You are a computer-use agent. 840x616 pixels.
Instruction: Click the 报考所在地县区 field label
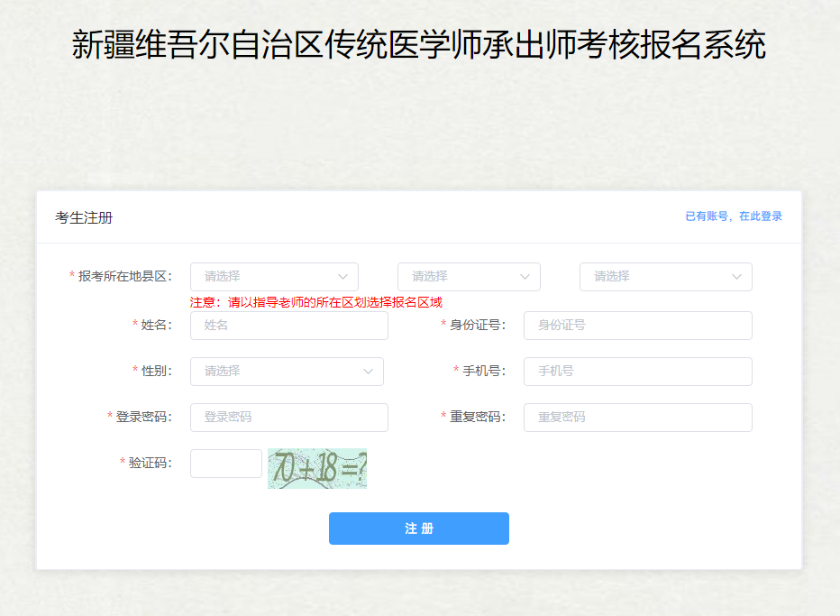coord(124,277)
